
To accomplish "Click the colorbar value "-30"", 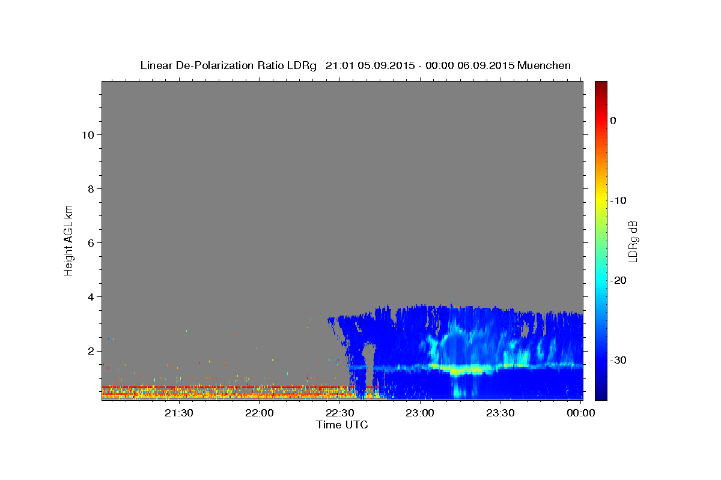I will coord(619,360).
